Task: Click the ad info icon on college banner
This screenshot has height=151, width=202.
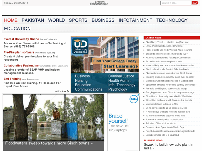Action: click(x=137, y=38)
